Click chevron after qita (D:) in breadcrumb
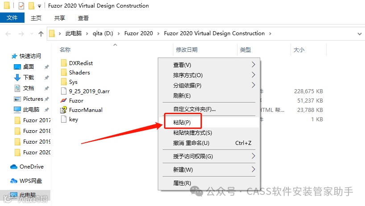This screenshot has width=365, height=206. 119,34
